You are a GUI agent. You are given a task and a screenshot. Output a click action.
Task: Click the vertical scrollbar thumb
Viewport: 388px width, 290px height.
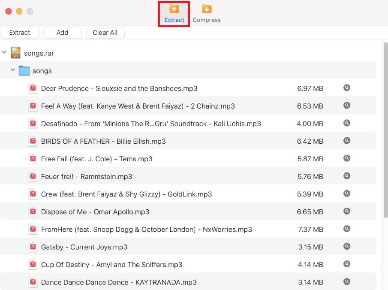(x=385, y=130)
